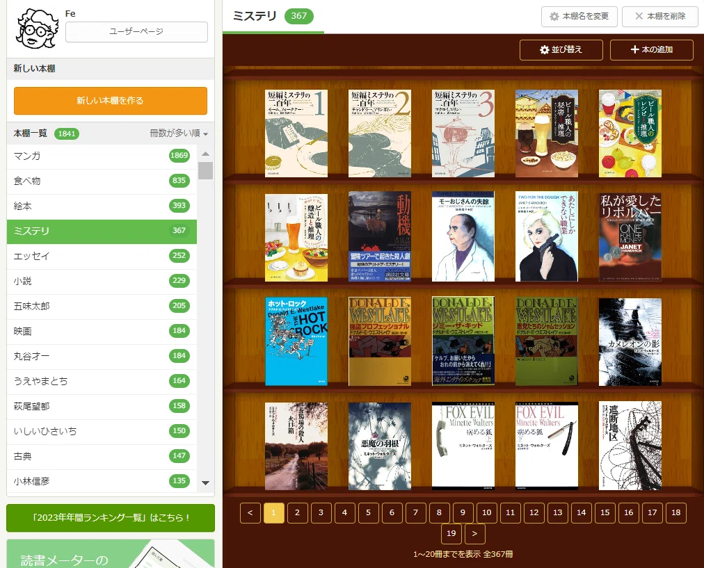Go to page 2 in pagination
Image resolution: width=704 pixels, height=568 pixels.
(297, 513)
